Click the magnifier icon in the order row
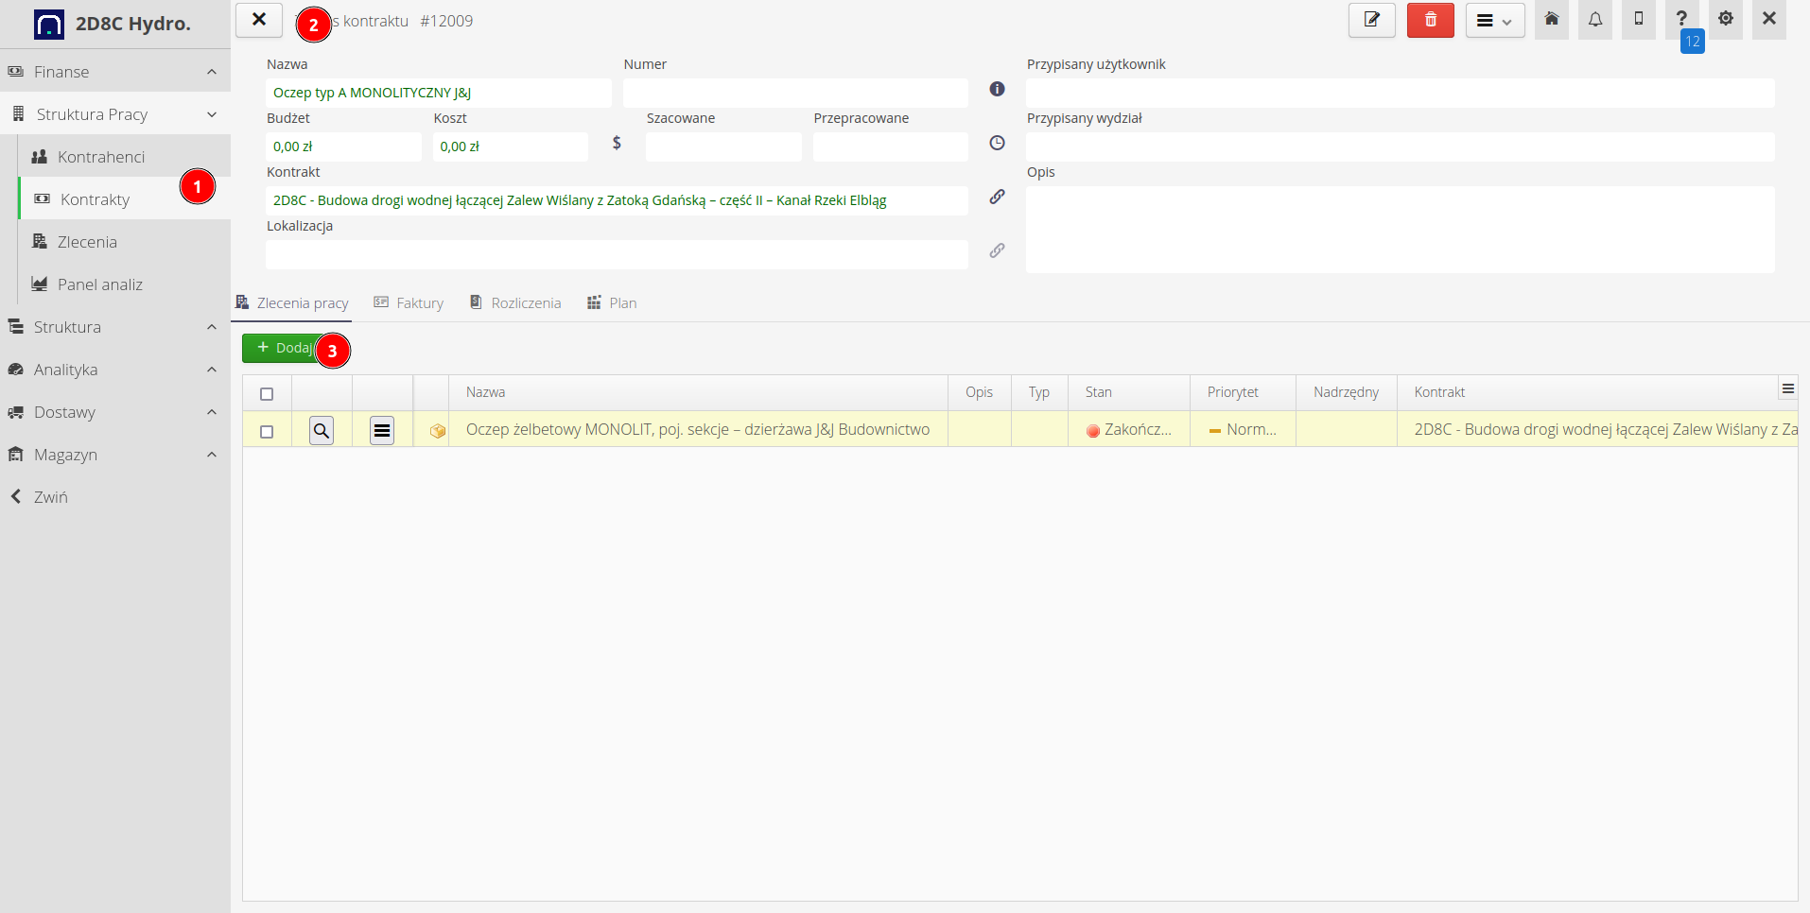This screenshot has height=913, width=1810. coord(322,431)
